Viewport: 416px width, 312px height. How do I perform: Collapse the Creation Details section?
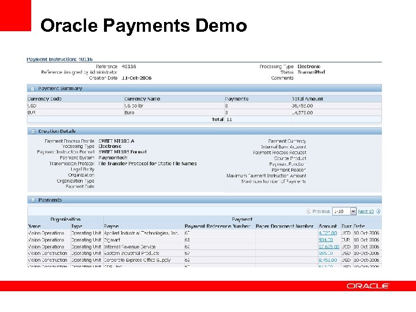pyautogui.click(x=32, y=132)
